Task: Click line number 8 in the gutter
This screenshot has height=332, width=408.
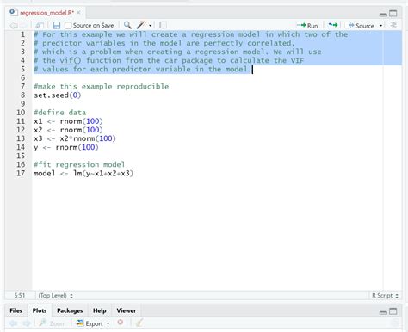Action: tap(22, 95)
